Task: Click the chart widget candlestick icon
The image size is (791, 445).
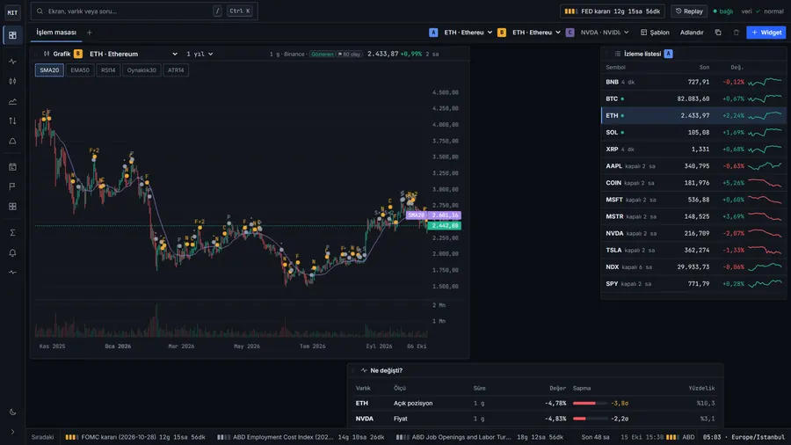Action: [47, 54]
